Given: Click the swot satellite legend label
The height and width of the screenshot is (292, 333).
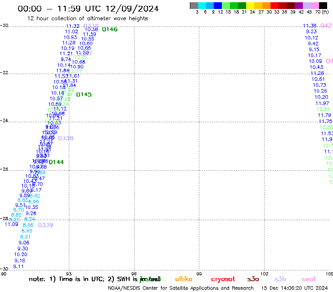Looking at the screenshot, I should tap(309, 279).
